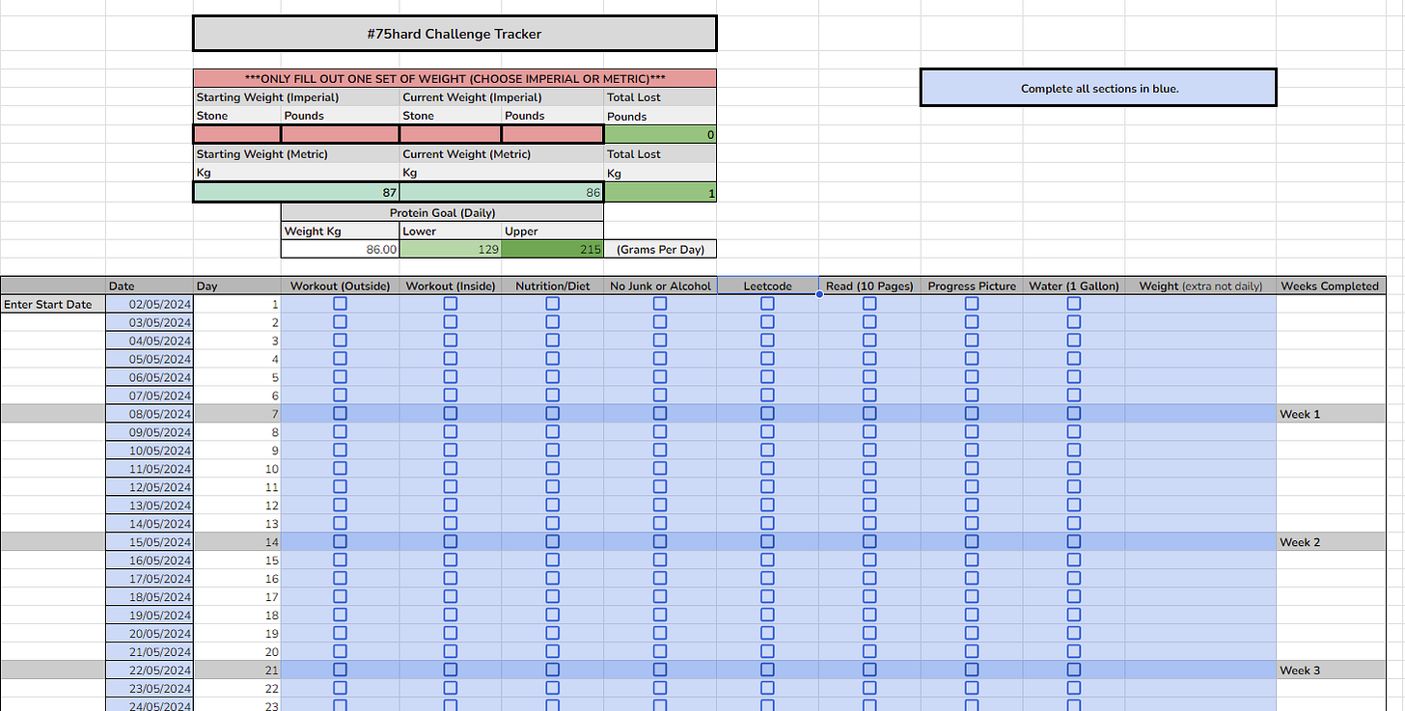This screenshot has width=1405, height=711.
Task: Click the Current Weight (Imperial) Pounds input cell
Action: (x=552, y=134)
